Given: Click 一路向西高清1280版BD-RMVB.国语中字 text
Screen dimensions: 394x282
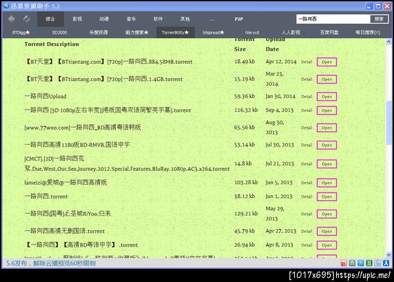Looking at the screenshot, I should pos(77,145).
